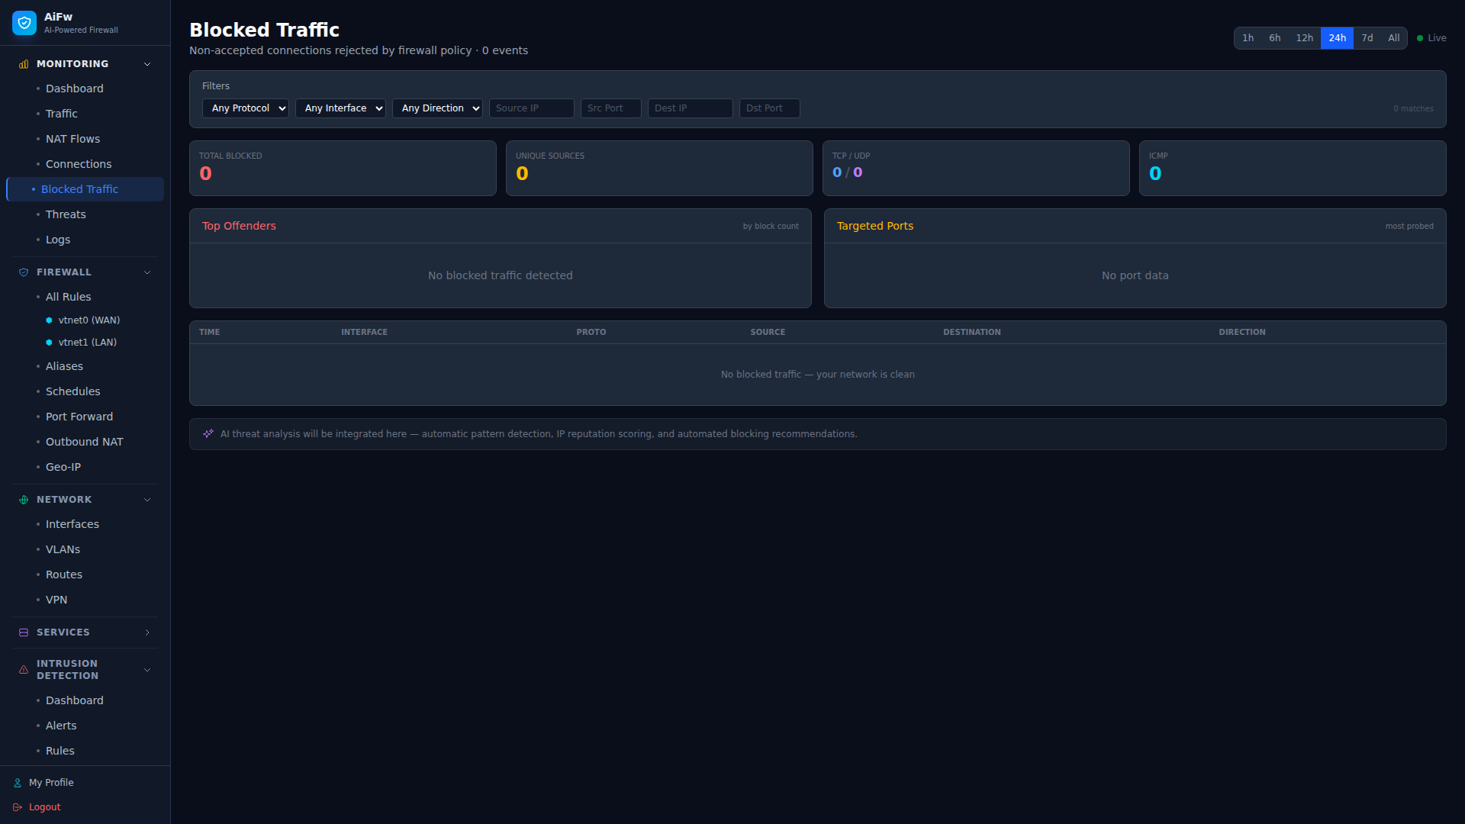The height and width of the screenshot is (824, 1465).
Task: Open the Blocked Traffic page
Action: (x=85, y=189)
